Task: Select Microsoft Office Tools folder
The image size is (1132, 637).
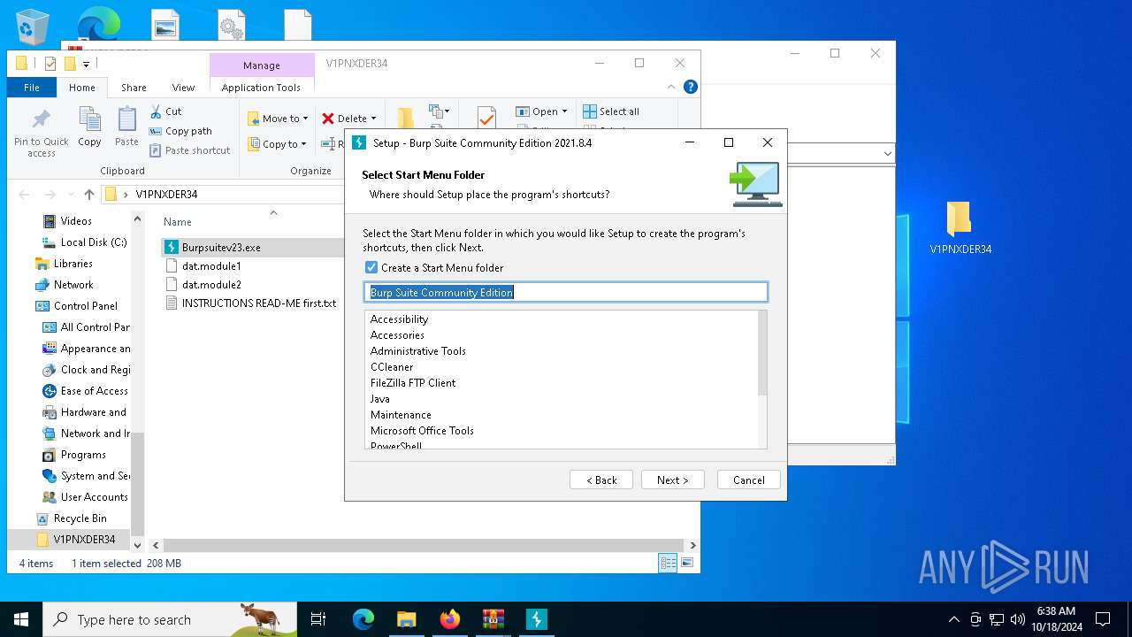Action: tap(422, 430)
